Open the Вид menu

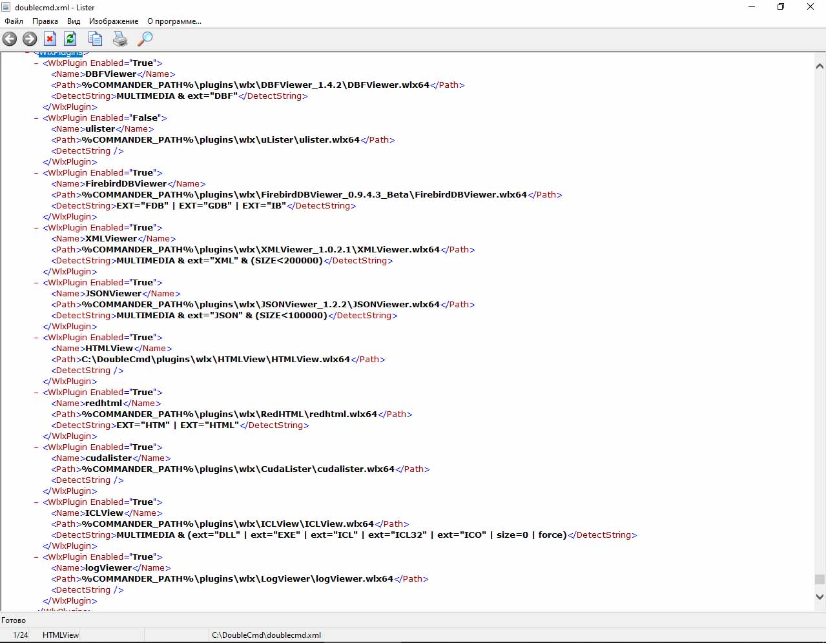pyautogui.click(x=74, y=21)
